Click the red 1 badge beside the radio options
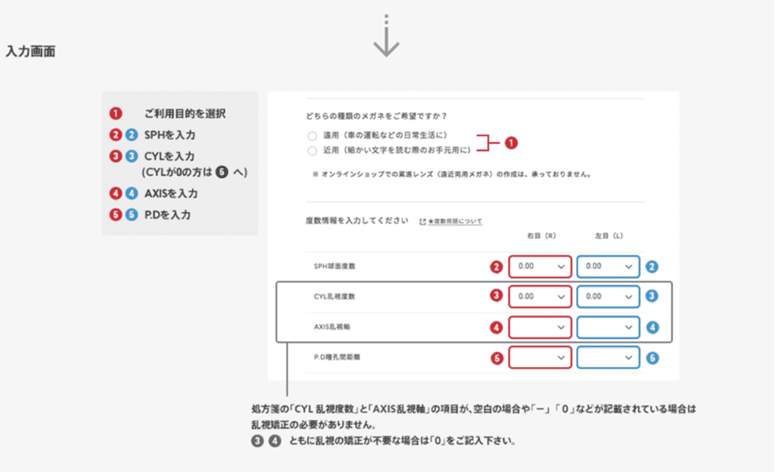The image size is (778, 472). (511, 143)
